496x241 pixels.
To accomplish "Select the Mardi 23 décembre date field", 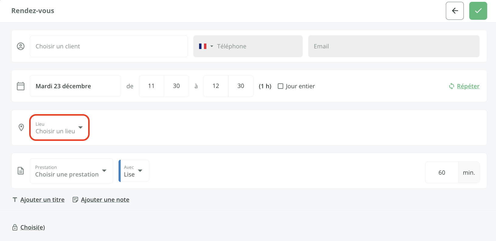I will click(x=75, y=86).
